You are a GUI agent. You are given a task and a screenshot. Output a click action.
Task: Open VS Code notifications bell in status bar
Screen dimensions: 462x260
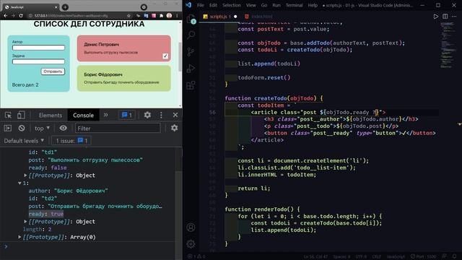(454, 256)
